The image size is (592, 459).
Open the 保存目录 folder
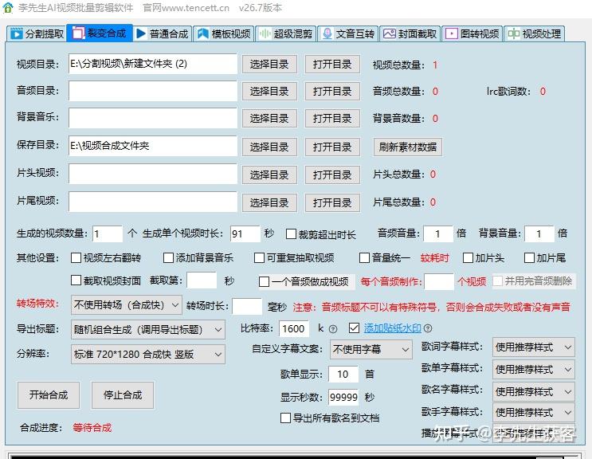click(x=332, y=147)
